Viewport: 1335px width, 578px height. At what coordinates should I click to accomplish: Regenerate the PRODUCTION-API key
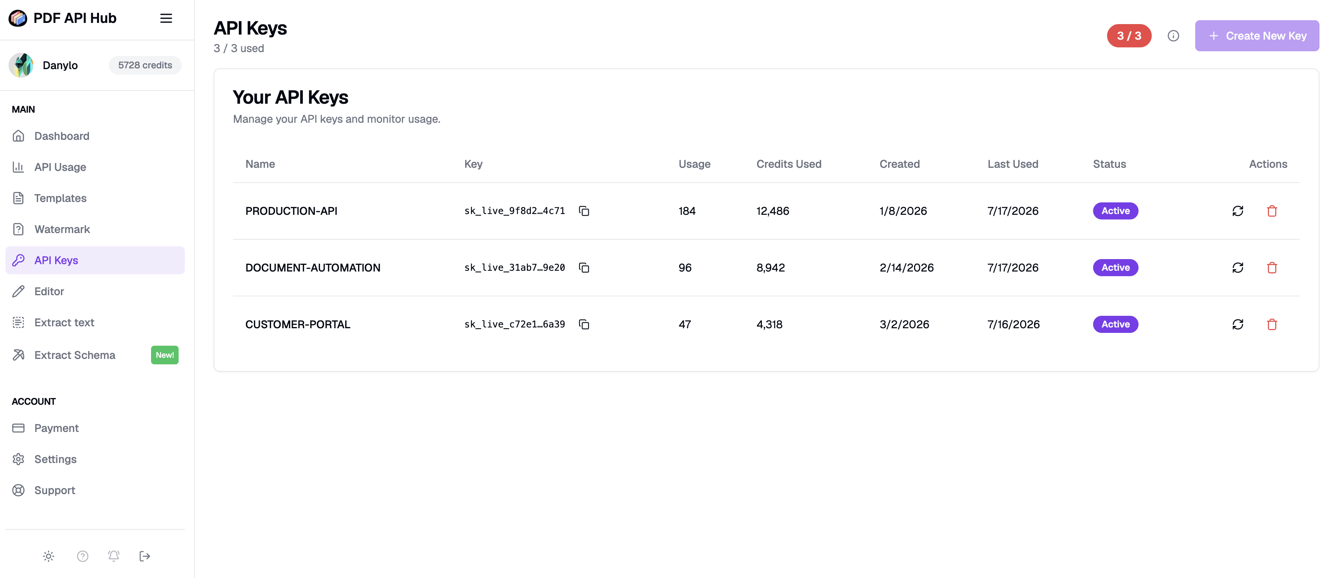[1238, 211]
